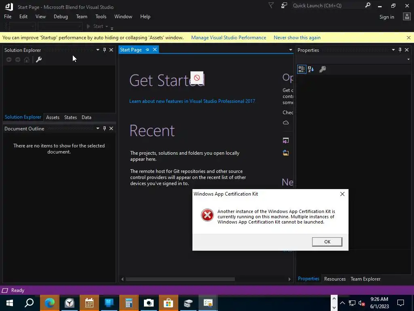The height and width of the screenshot is (311, 414).
Task: Open the solution platforms combo box
Action: 60,26
